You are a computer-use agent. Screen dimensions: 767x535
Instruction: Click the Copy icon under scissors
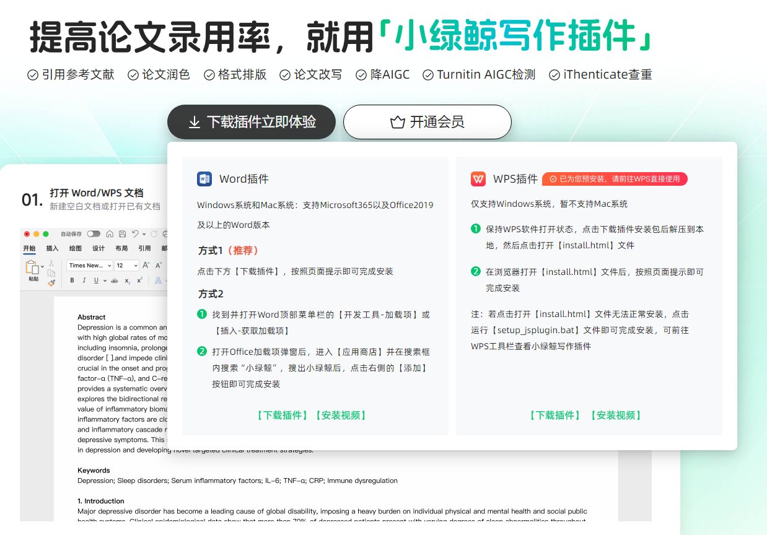point(51,273)
